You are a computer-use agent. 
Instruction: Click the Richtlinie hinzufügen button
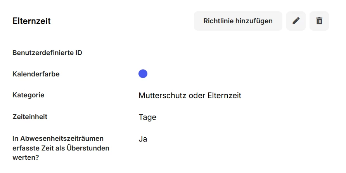pos(238,21)
